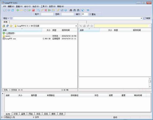The height and width of the screenshot is (120, 153).
Task: Click the cube icon beside 地址
Action: tap(11, 18)
